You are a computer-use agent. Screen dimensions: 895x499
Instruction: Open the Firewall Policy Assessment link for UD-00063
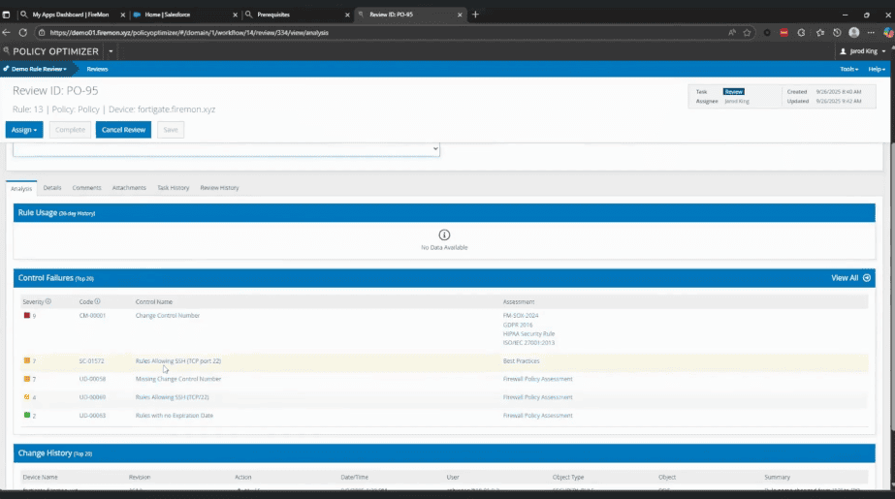click(537, 415)
